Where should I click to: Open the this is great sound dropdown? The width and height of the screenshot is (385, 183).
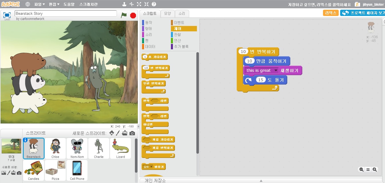276,70
